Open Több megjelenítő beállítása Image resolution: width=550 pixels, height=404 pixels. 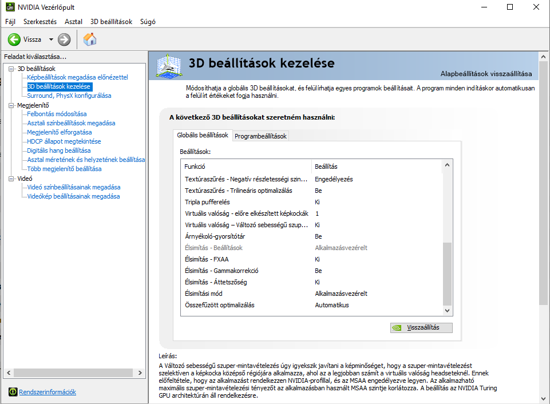pos(64,169)
